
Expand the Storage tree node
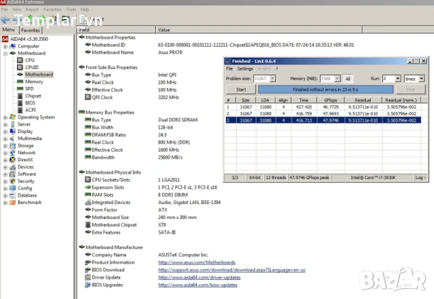pyautogui.click(x=5, y=146)
